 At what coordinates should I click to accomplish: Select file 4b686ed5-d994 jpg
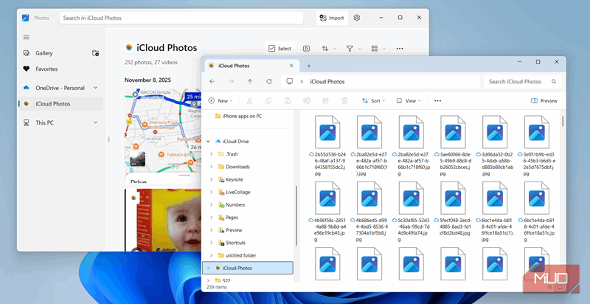[x=369, y=212]
